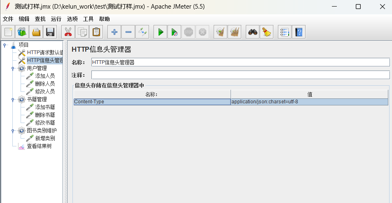Collapse the 图书类别维护 tree node toggle
The height and width of the screenshot is (203, 392).
[13, 131]
